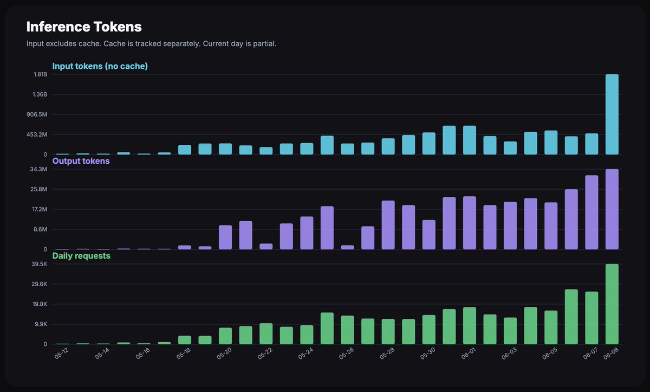Click the 05-14 date label
Image resolution: width=650 pixels, height=392 pixels.
(x=102, y=354)
